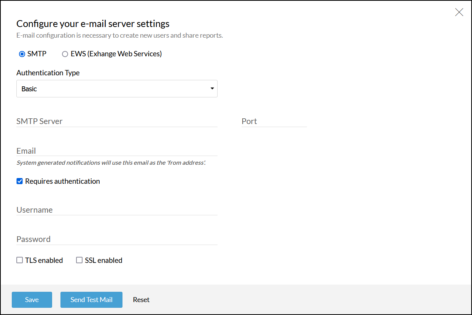The image size is (472, 315).
Task: Click the SMTP Server input field
Action: [117, 121]
